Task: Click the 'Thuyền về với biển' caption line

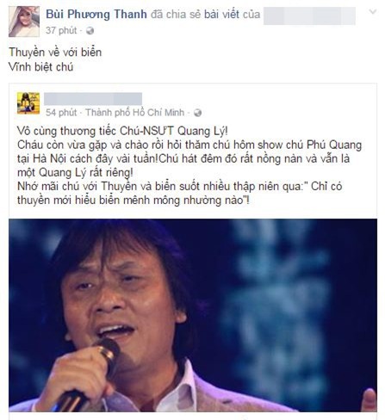Action: (55, 52)
